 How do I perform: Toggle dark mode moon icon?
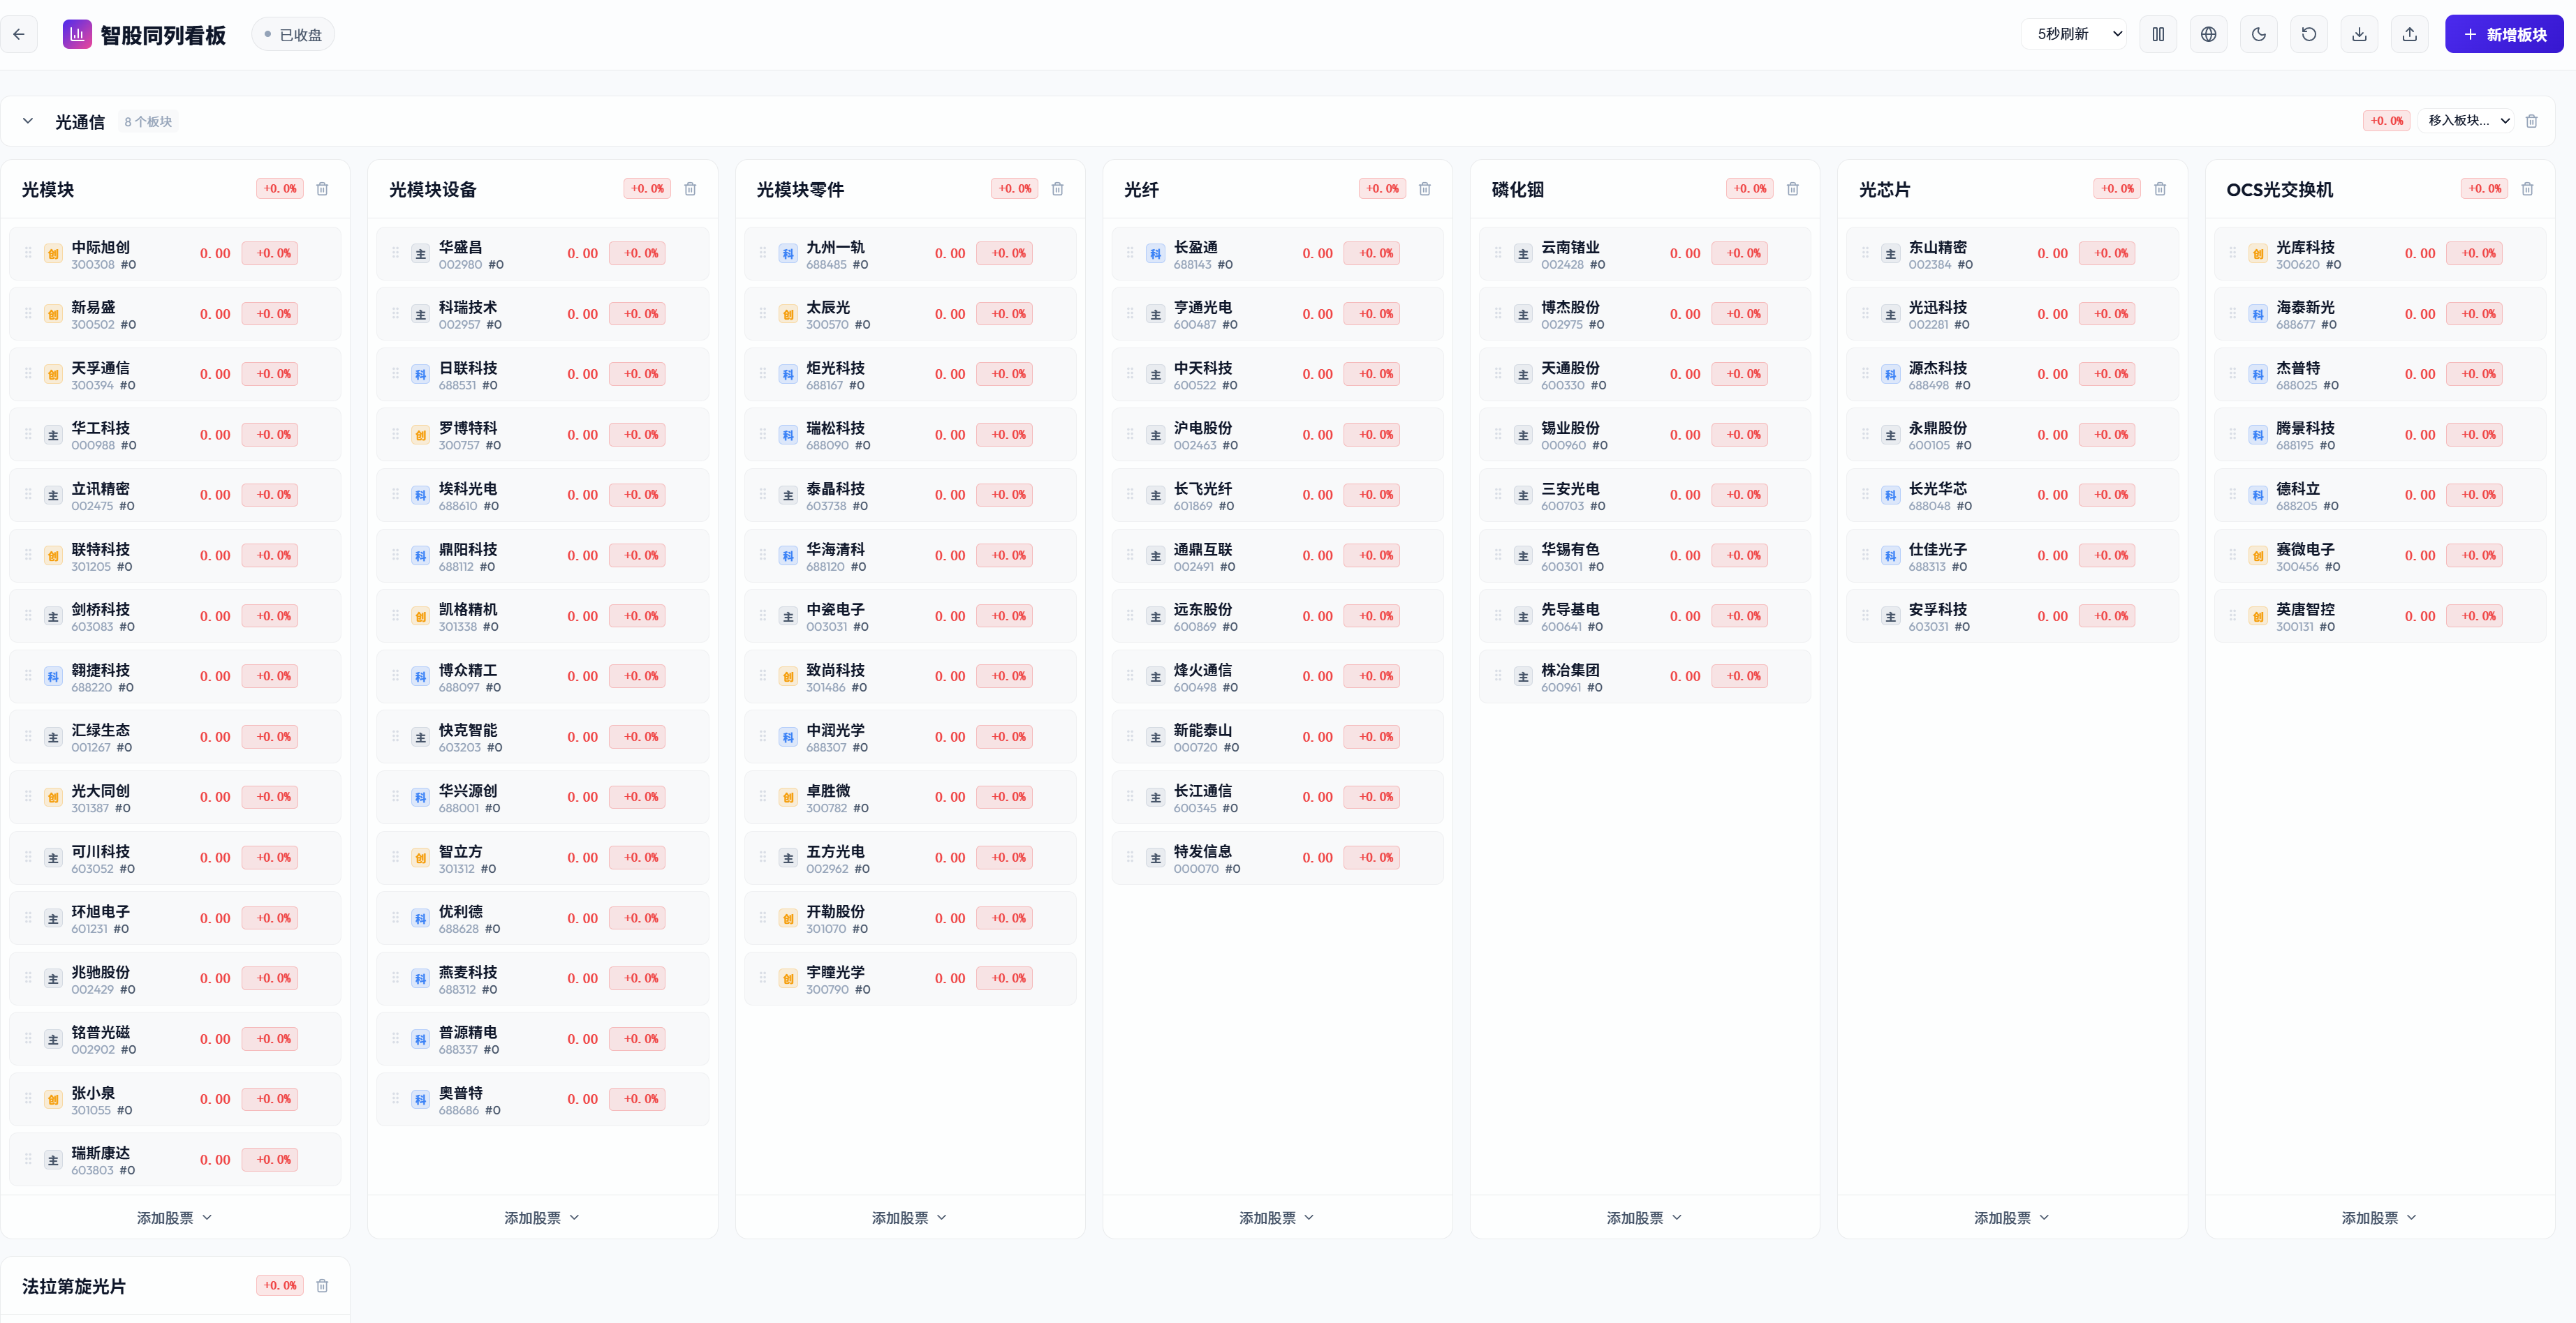click(2259, 34)
